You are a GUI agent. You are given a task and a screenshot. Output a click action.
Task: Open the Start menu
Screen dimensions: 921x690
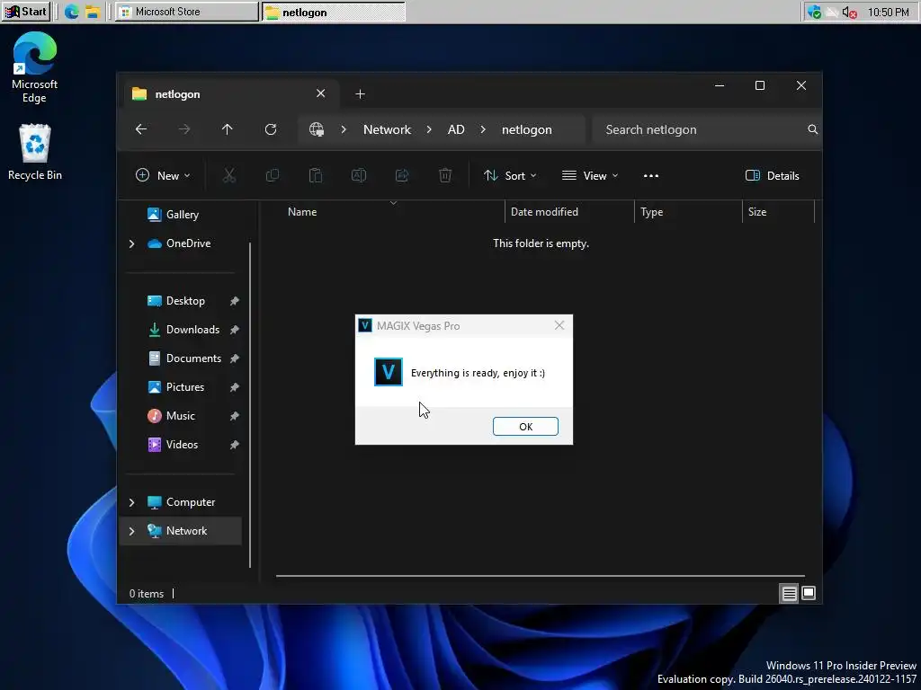click(26, 12)
